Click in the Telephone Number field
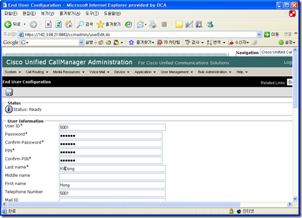This screenshot has height=218, width=302. tap(112, 193)
